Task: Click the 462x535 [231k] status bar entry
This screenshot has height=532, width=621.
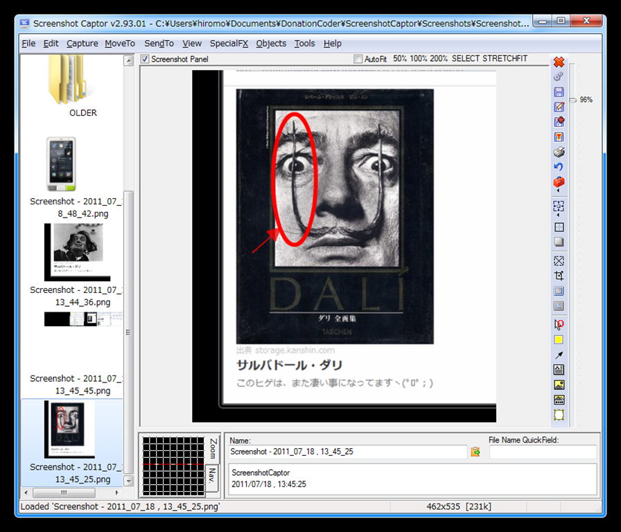Action: point(459,506)
